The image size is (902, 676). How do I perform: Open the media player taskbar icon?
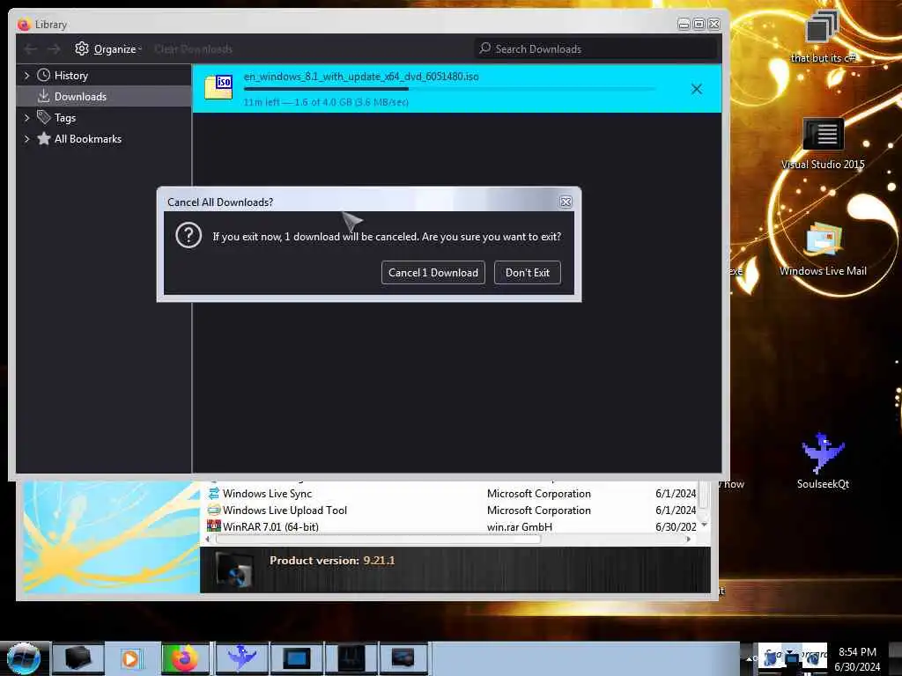(130, 658)
